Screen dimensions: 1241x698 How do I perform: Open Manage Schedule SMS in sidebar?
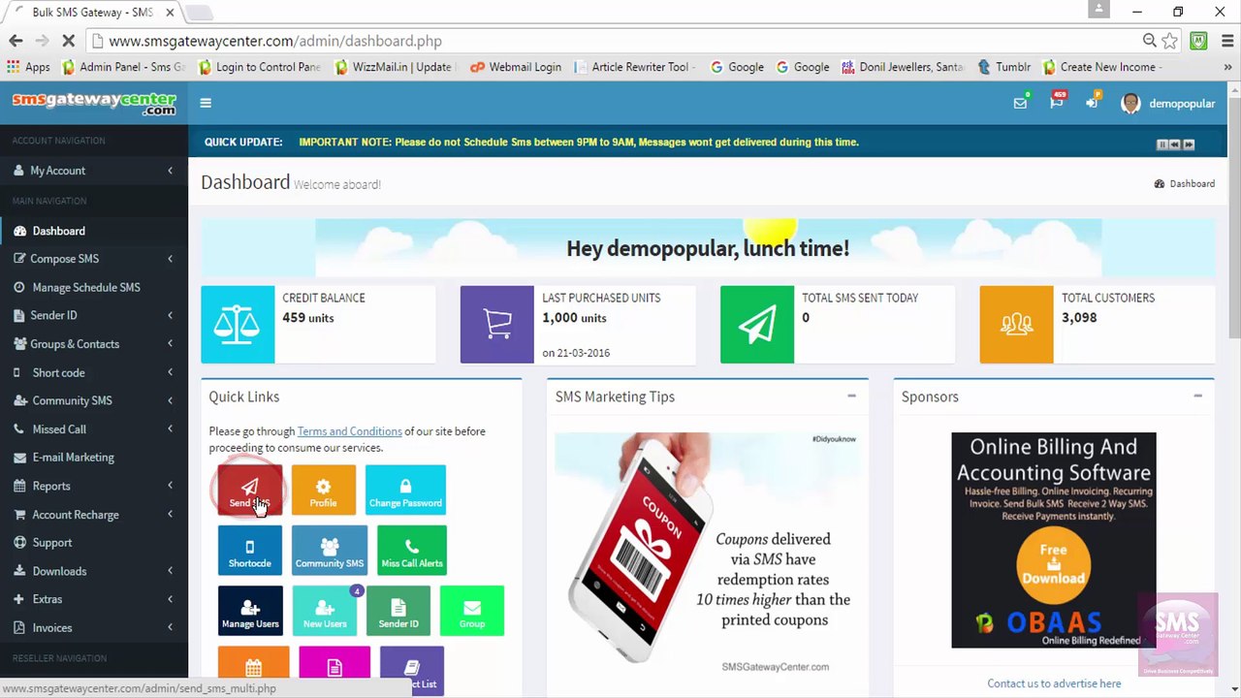pyautogui.click(x=94, y=287)
